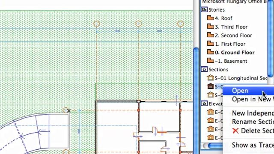
Task: Click the floor plan vertical scrollbar thumb
Action: click(196, 101)
